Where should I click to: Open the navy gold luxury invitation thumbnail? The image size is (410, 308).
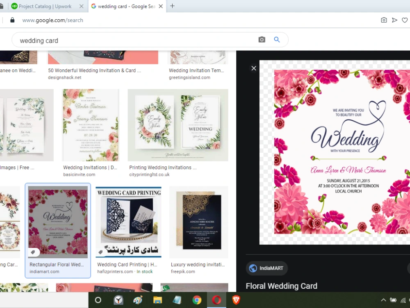point(199,222)
